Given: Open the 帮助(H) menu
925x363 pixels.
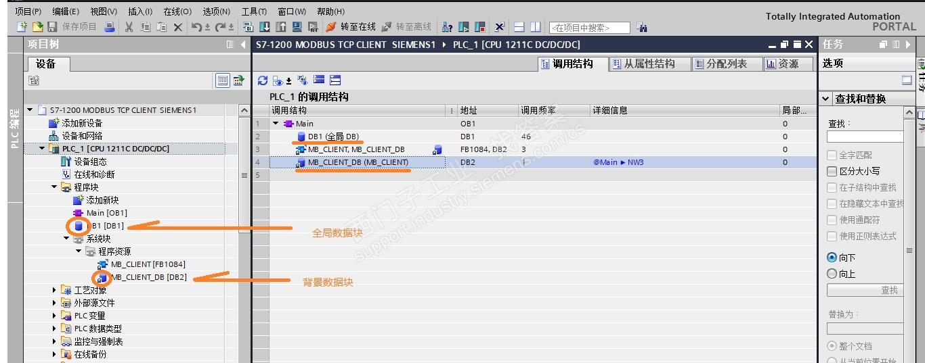Looking at the screenshot, I should pyautogui.click(x=331, y=11).
